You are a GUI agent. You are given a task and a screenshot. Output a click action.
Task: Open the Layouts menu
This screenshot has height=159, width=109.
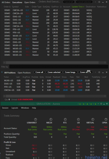click(x=15, y=108)
